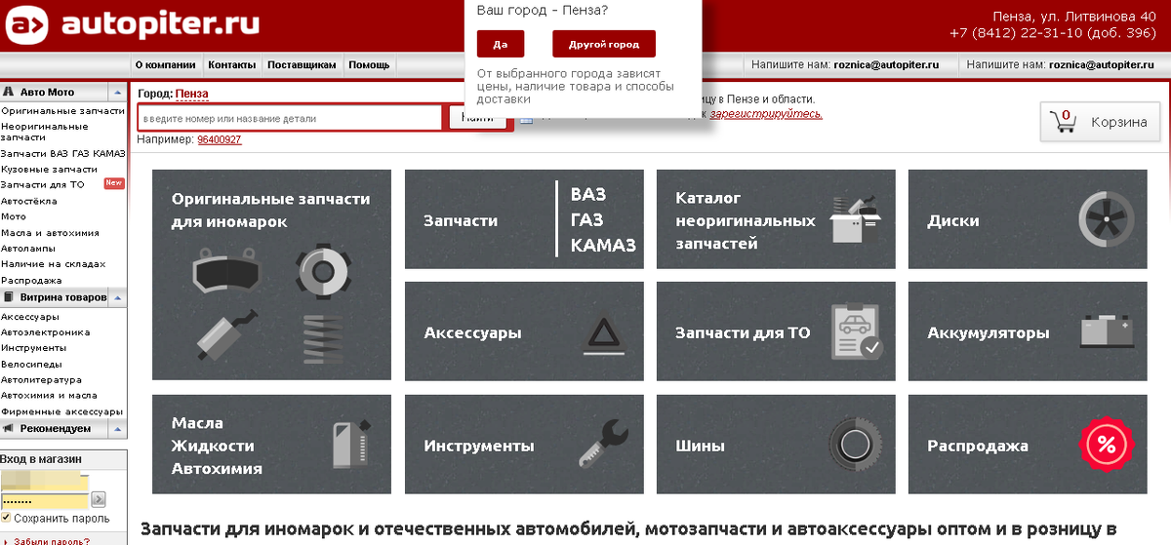Open Каталог неоригинальных запчастей box icon
This screenshot has height=545, width=1171.
(855, 220)
